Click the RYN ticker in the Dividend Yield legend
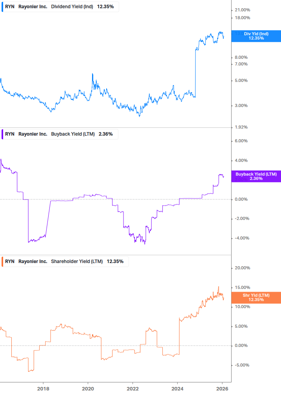 (x=10, y=7)
